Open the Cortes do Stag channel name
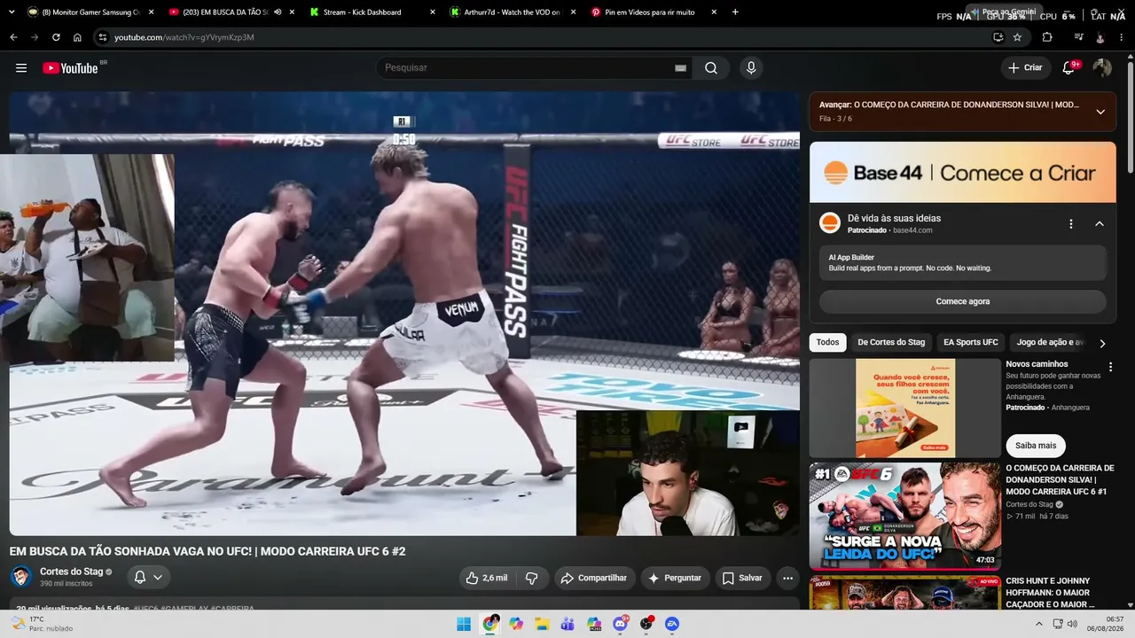 [x=72, y=572]
